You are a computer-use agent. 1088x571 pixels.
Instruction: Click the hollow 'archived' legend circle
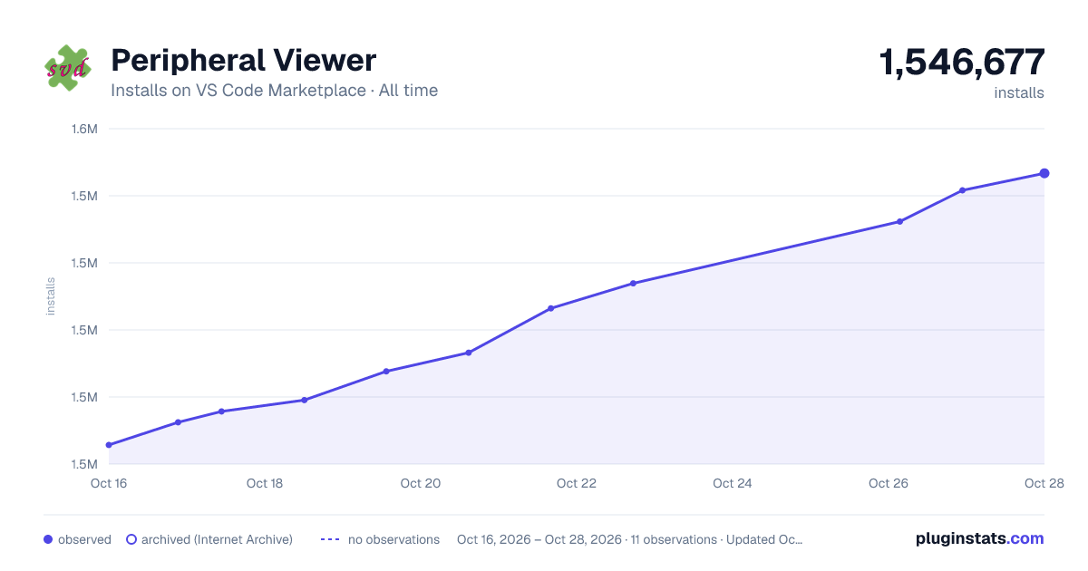point(131,539)
